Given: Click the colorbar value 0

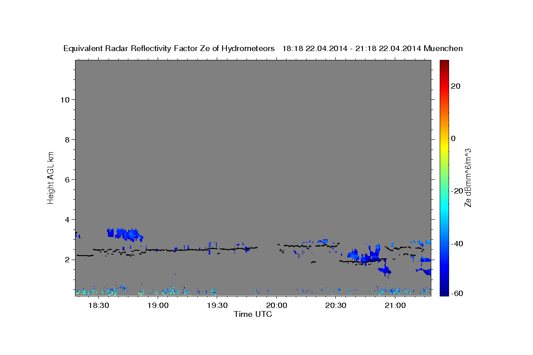Looking at the screenshot, I should [453, 138].
